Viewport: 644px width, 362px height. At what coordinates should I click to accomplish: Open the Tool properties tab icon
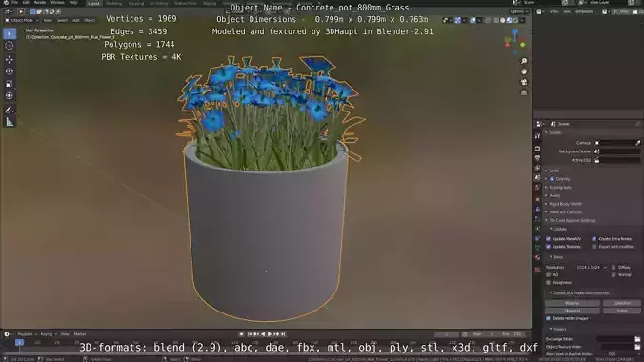click(537, 136)
